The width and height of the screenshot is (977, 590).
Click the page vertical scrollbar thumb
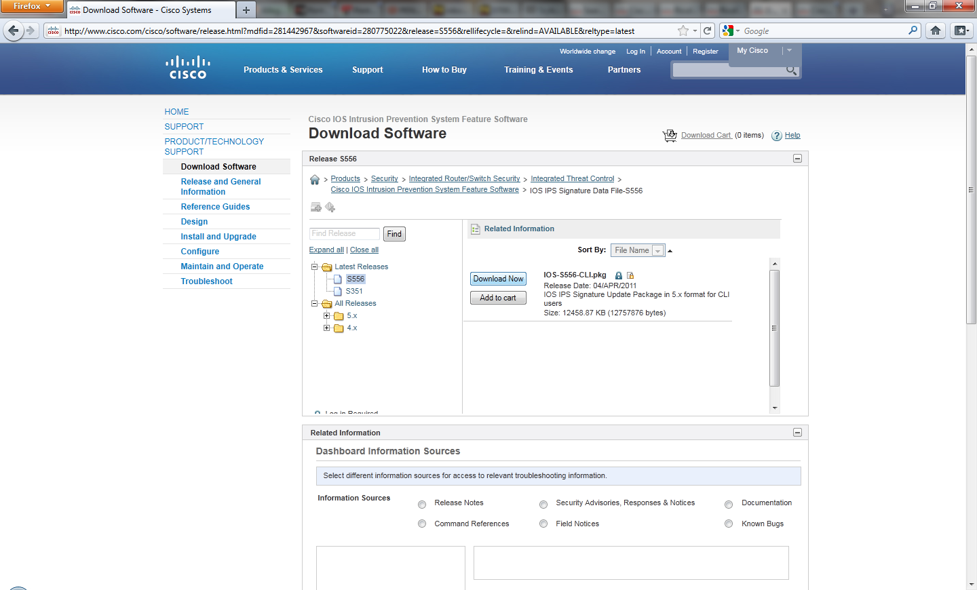tap(972, 191)
